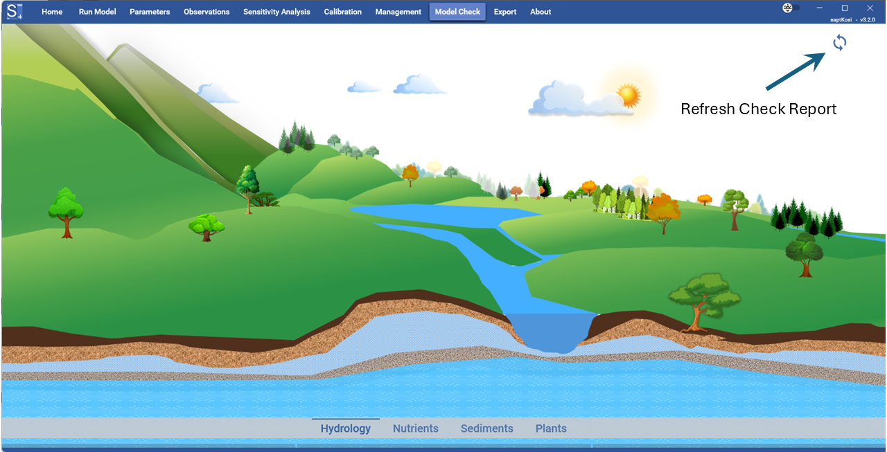Open the Export menu
The width and height of the screenshot is (887, 452).
coord(505,12)
